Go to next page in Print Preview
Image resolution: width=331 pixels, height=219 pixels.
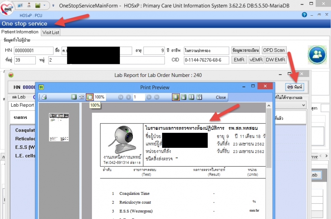tap(149, 97)
